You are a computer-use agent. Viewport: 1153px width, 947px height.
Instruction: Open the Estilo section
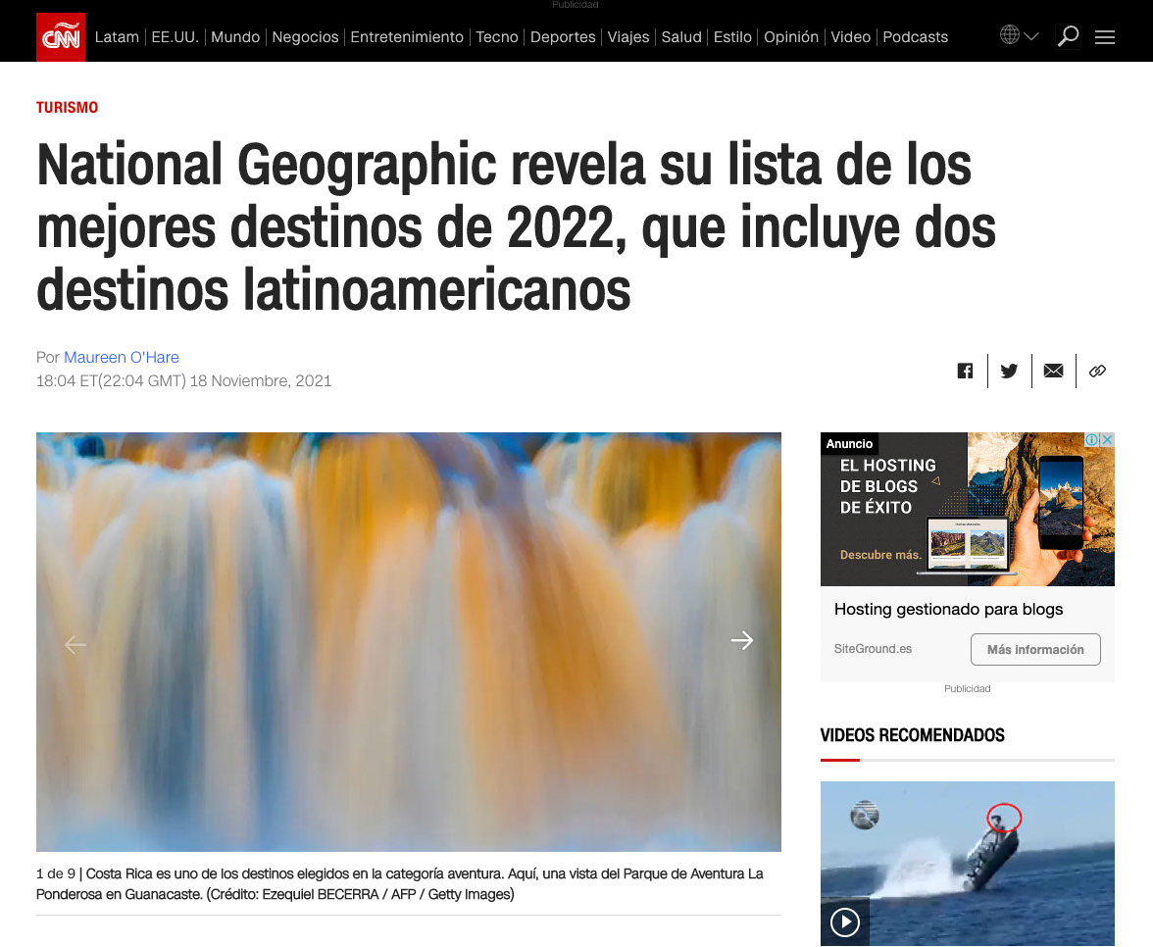[x=732, y=37]
